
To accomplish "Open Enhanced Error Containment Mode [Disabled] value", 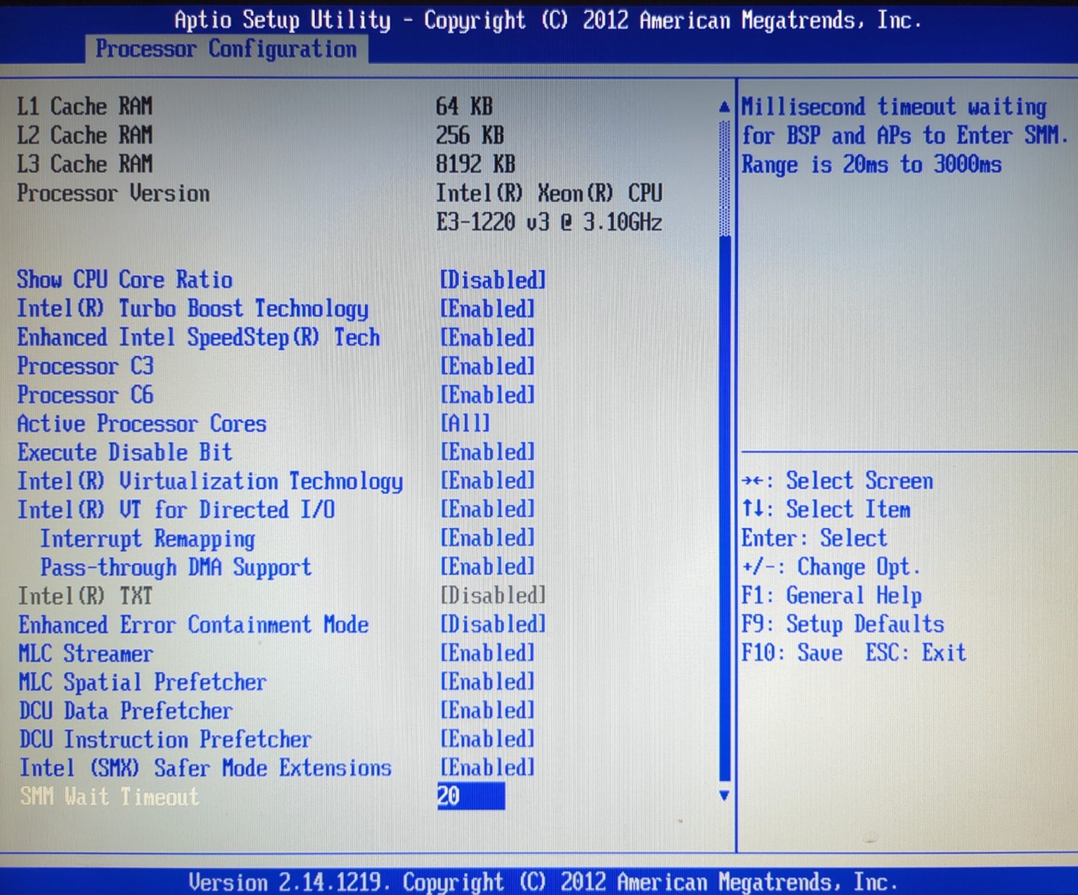I will point(493,624).
